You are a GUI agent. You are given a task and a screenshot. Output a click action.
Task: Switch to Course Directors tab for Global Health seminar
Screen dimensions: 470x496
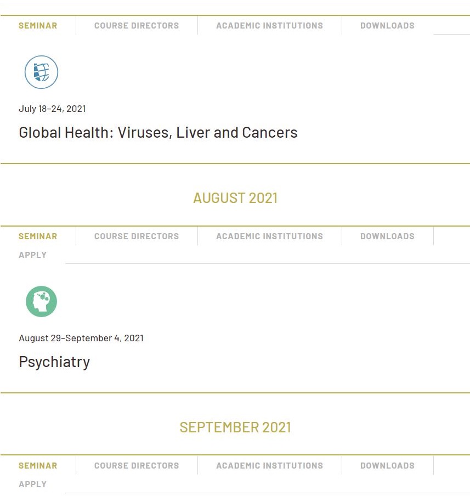pos(137,26)
